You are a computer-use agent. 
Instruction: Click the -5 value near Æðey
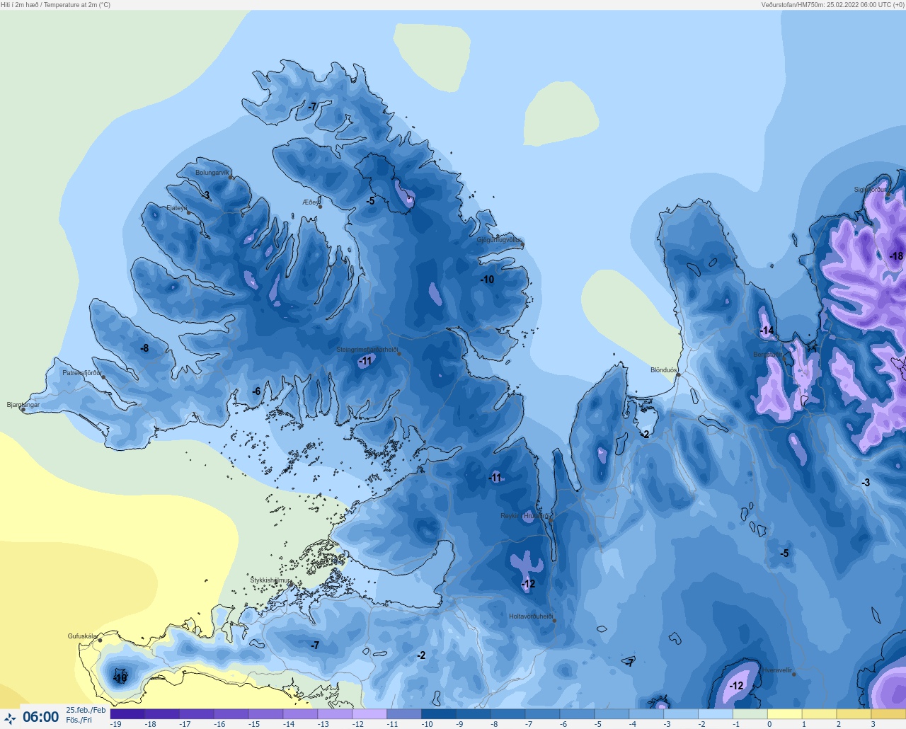(370, 201)
